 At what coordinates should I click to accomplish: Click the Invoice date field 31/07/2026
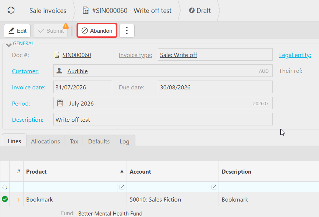(x=82, y=87)
